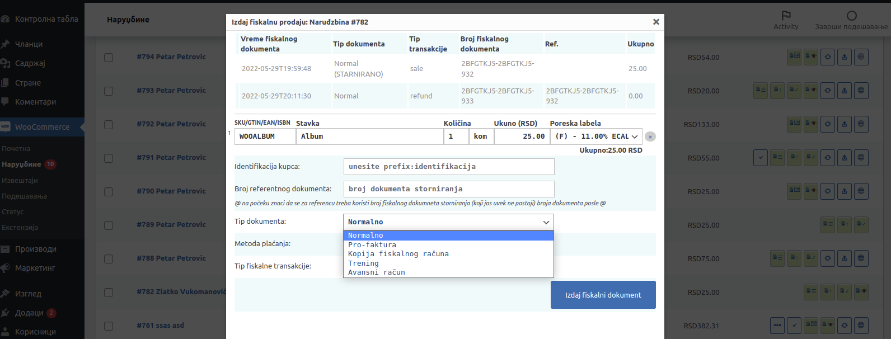Image resolution: width=891 pixels, height=339 pixels.
Task: Click the globe icon for order #793
Action: coord(861,91)
